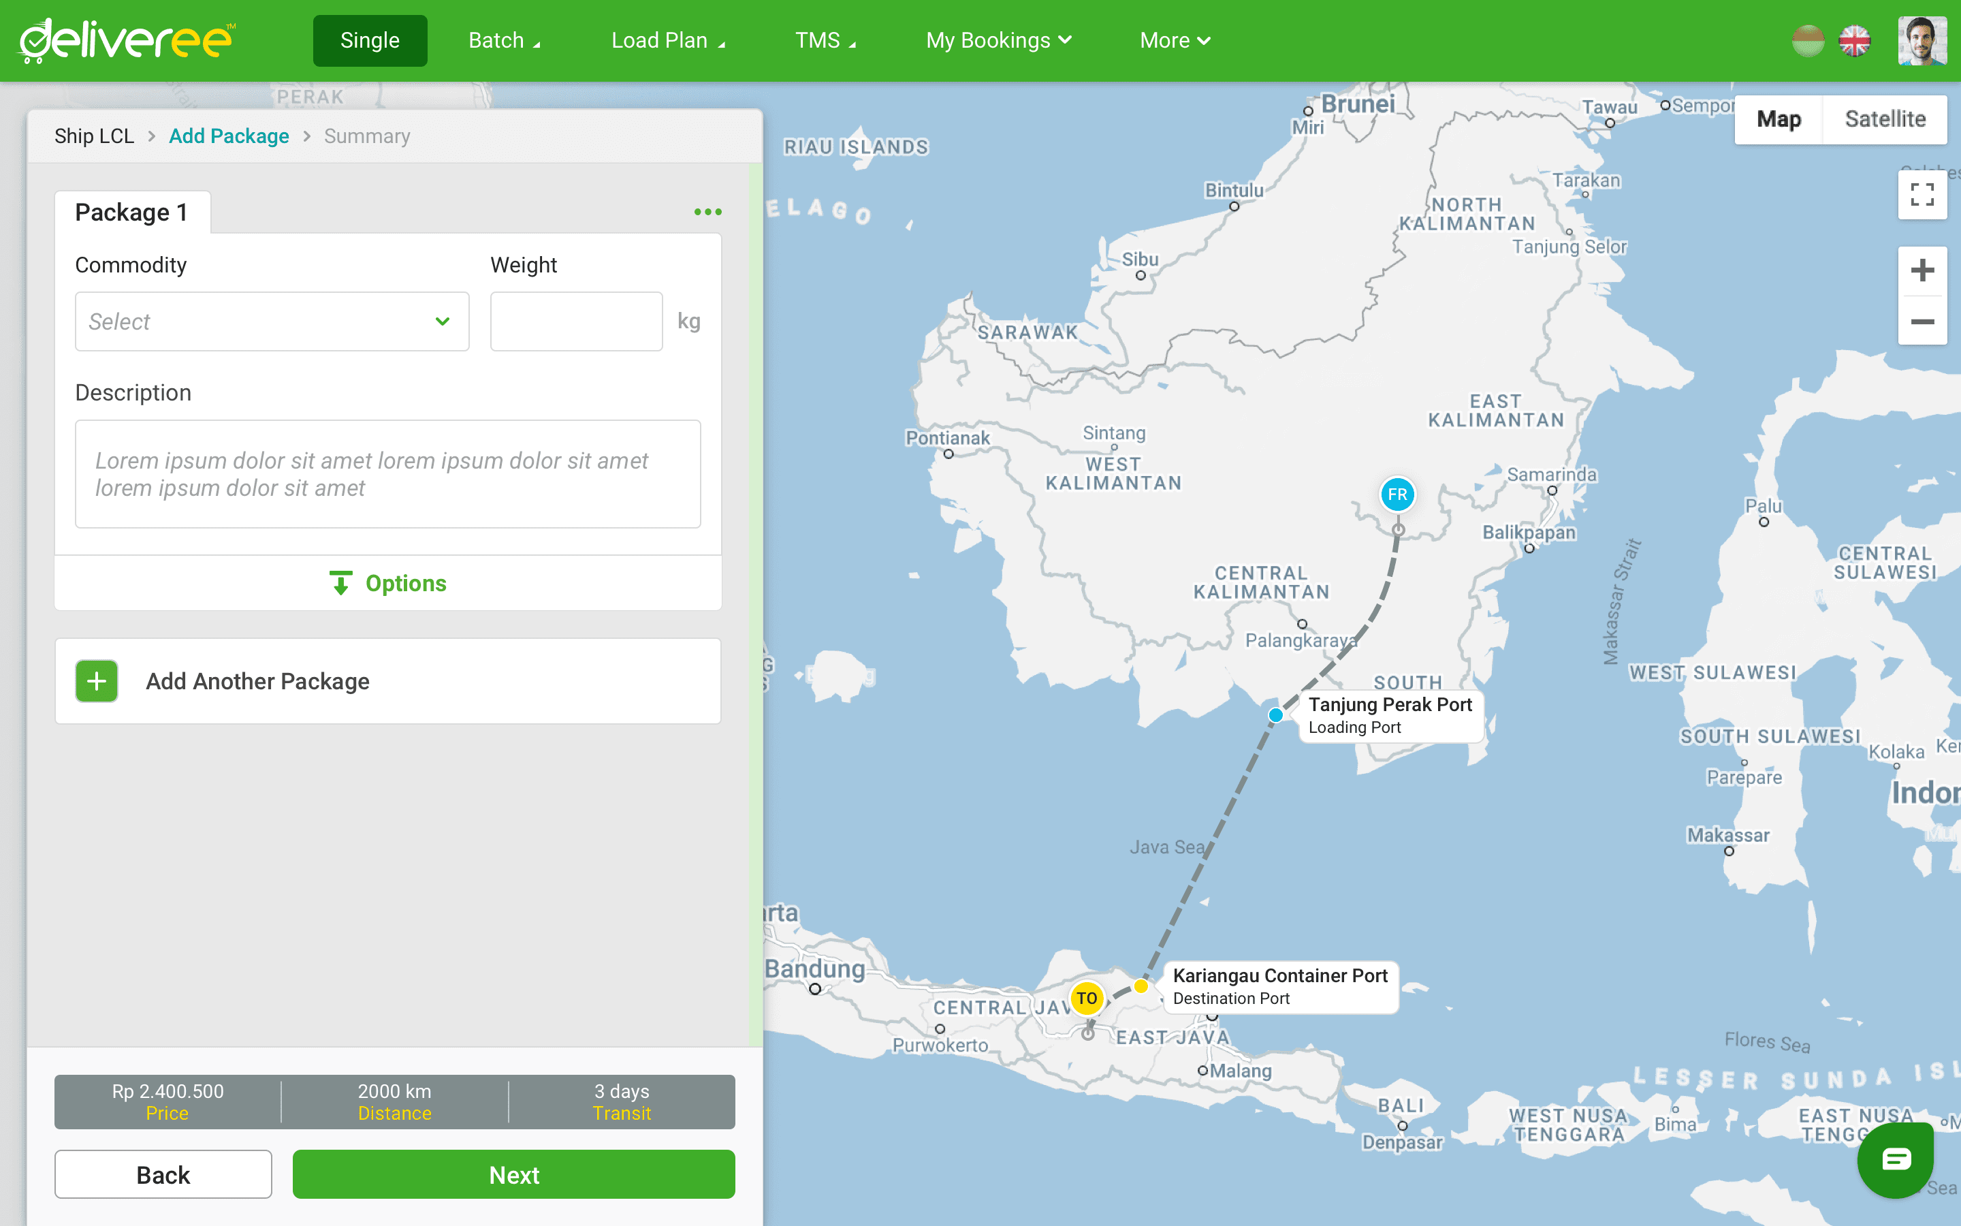Image resolution: width=1961 pixels, height=1226 pixels.
Task: Click the green Next button
Action: coord(514,1174)
